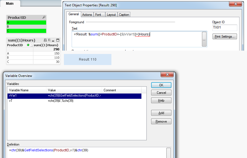The width and height of the screenshot is (247, 158).
Task: Click the XL export to Excel icon
Action: click(x=49, y=40)
